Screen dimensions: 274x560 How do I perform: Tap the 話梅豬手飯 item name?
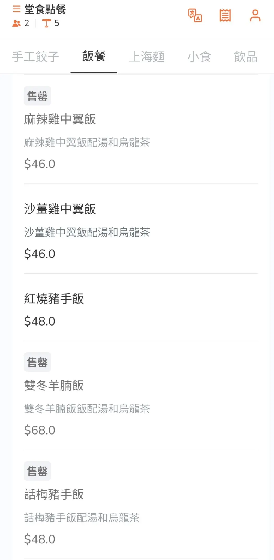(54, 495)
